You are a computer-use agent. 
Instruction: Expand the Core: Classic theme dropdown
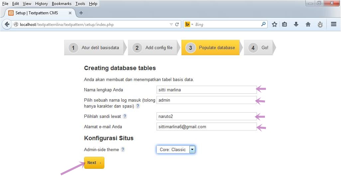(x=192, y=149)
